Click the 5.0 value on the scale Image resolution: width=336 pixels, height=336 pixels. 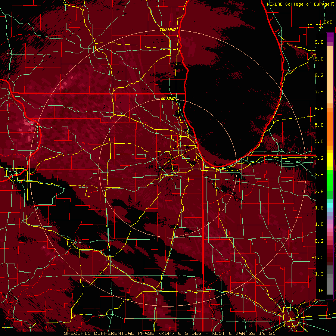coord(319,141)
